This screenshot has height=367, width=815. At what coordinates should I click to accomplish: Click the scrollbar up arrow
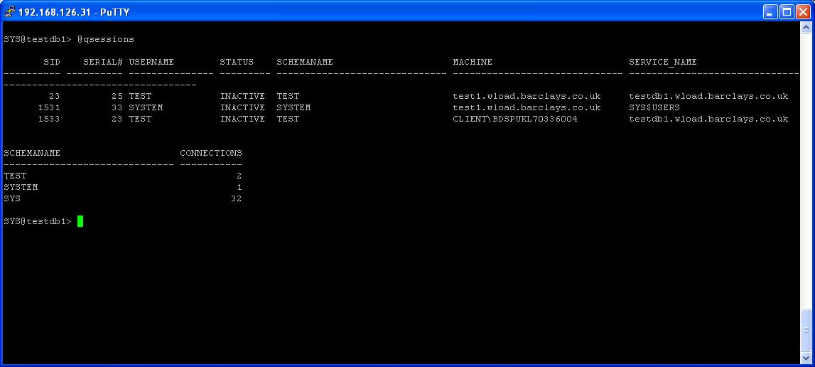click(806, 28)
